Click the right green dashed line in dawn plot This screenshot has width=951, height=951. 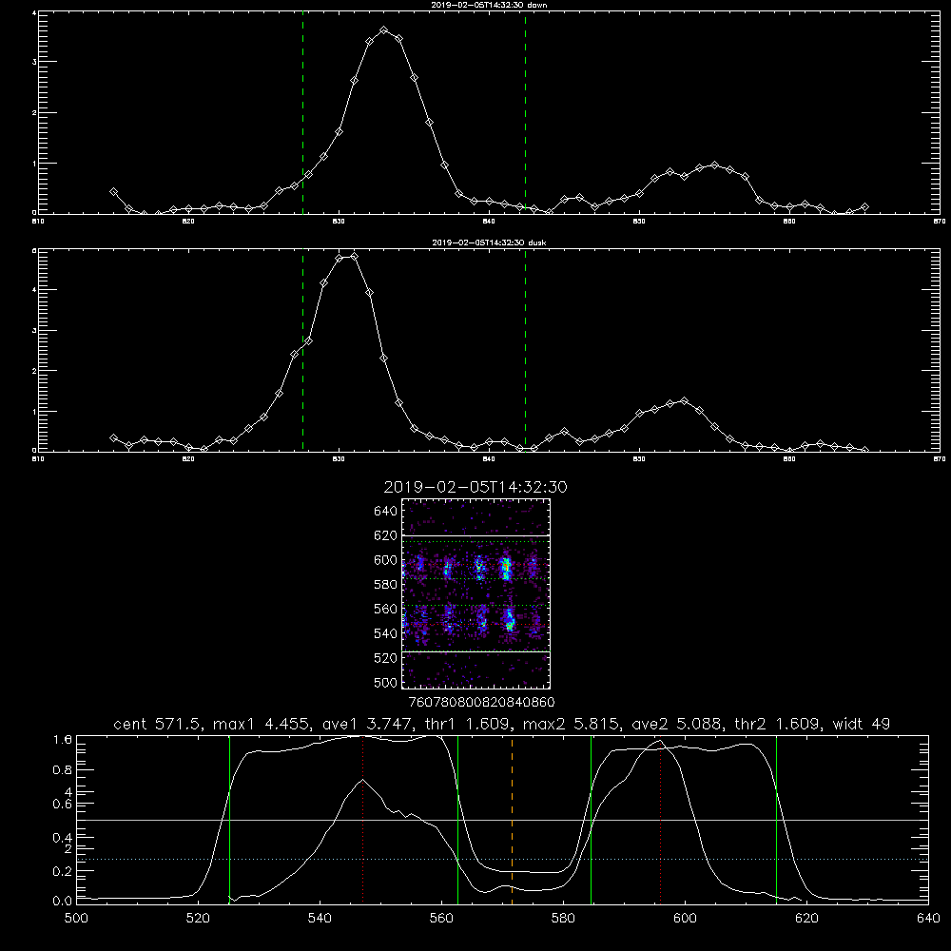[x=525, y=113]
